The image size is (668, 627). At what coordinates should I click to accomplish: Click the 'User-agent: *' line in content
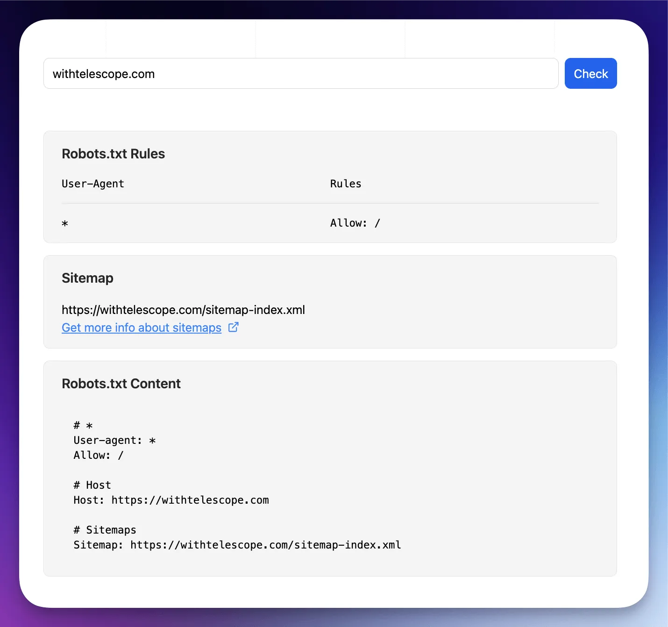coord(114,440)
